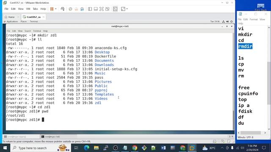Open the terminal window's Search menu
The image size is (271, 152).
28,31
